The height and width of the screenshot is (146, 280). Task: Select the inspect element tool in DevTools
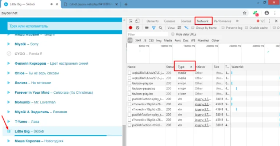pos(131,21)
